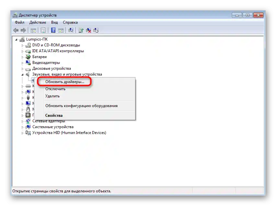
Task: Select IDE ATA/ATAPI контроллеры label
Action: pyautogui.click(x=58, y=51)
